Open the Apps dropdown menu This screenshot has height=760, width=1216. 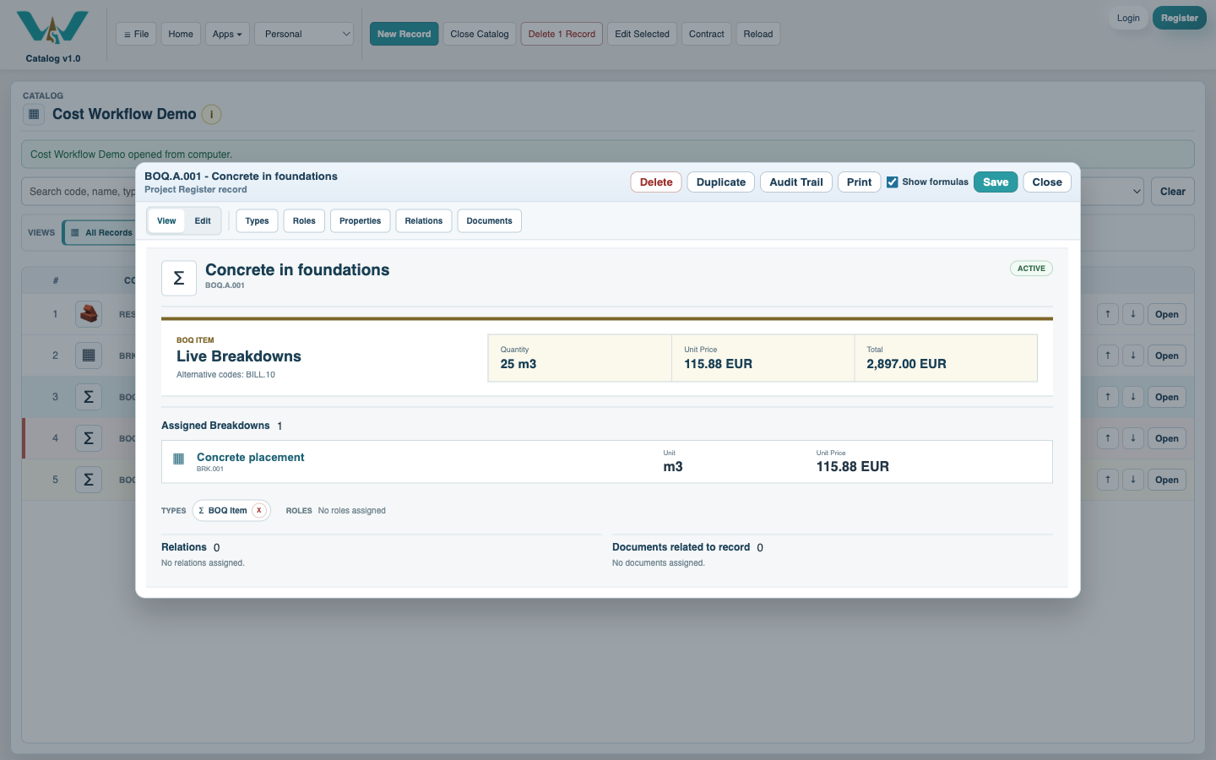(227, 34)
